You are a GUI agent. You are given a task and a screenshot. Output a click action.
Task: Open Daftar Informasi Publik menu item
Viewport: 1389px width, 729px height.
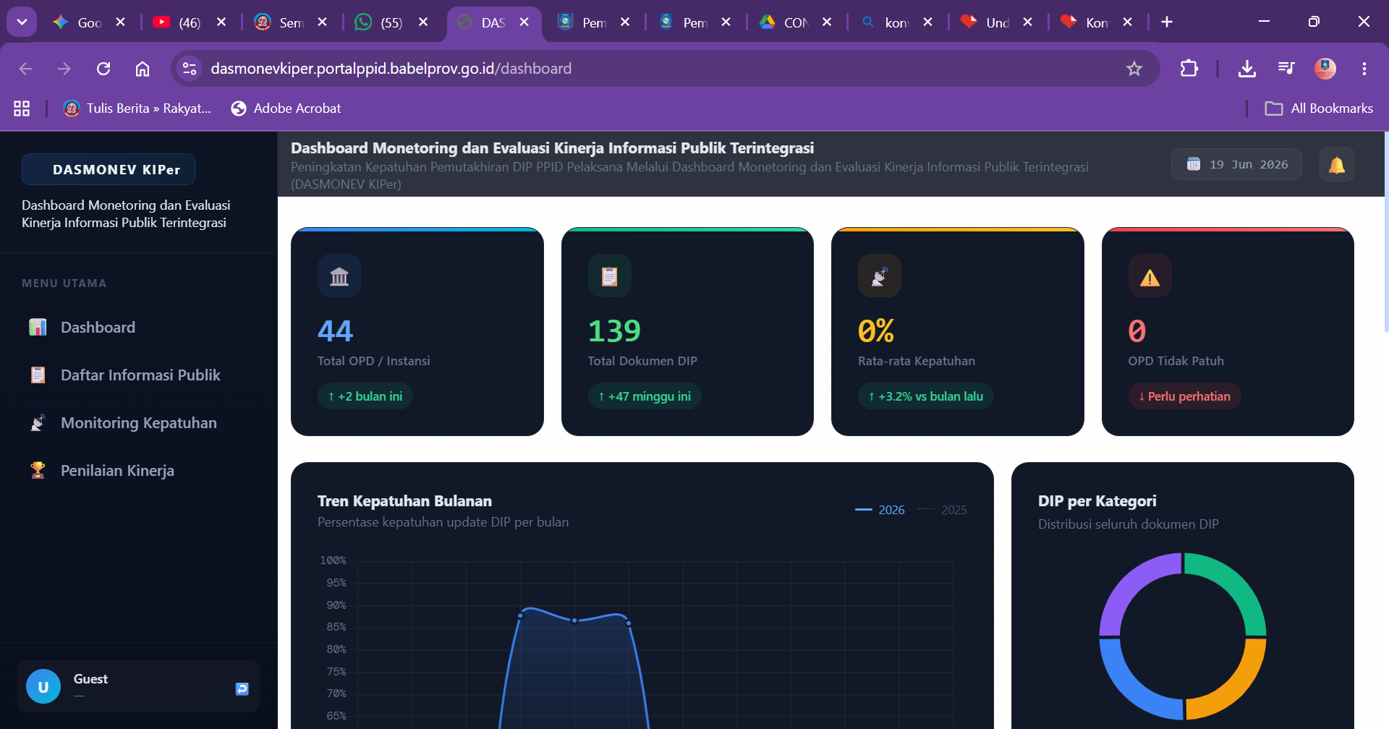tap(139, 375)
